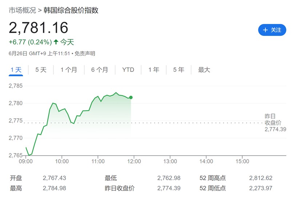295x197 pixels.
Task: Open the 1 个月 chart range
Action: (69, 70)
